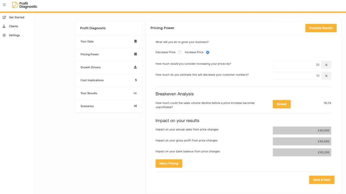Go to Scenarios section

click(109, 106)
